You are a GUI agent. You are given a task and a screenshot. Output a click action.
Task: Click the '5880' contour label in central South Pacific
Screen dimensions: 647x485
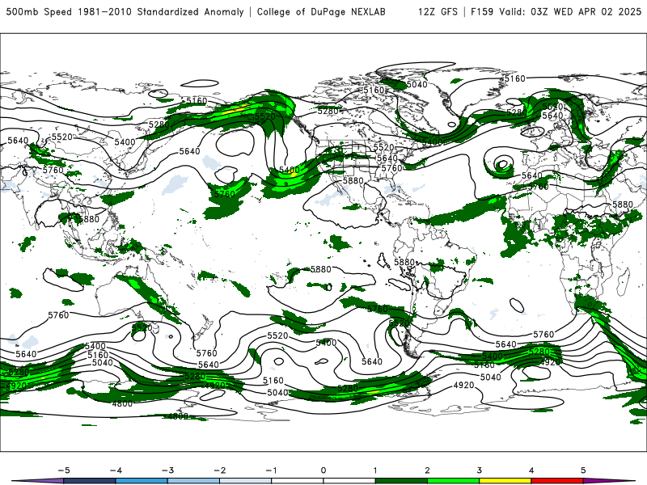click(x=320, y=269)
